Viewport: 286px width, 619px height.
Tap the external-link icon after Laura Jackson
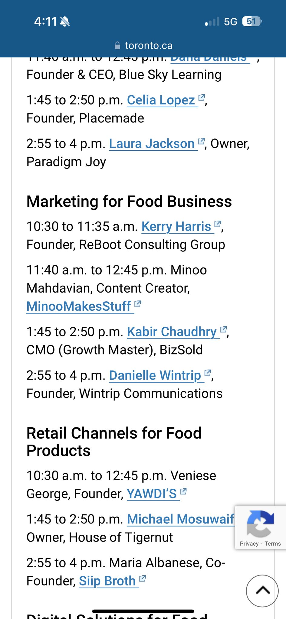[x=201, y=141]
